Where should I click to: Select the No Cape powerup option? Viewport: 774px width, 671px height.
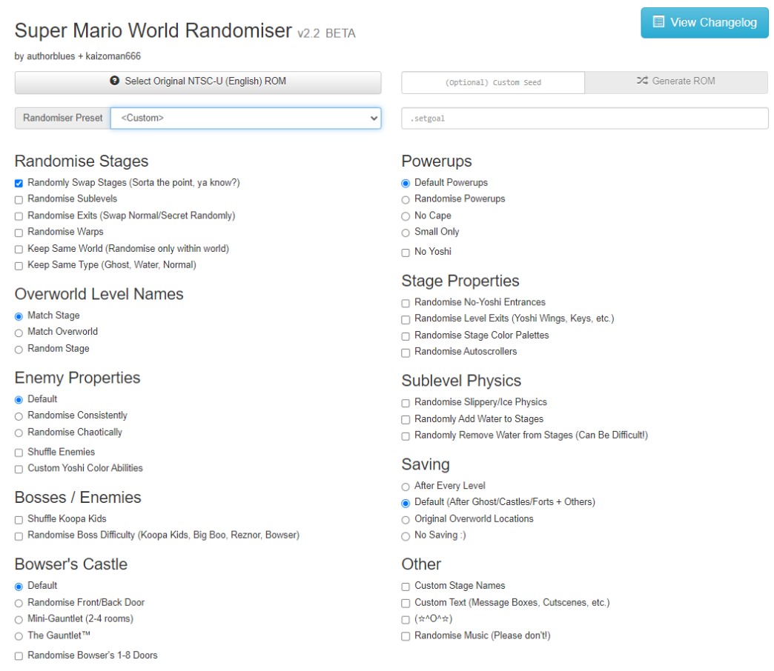(406, 216)
